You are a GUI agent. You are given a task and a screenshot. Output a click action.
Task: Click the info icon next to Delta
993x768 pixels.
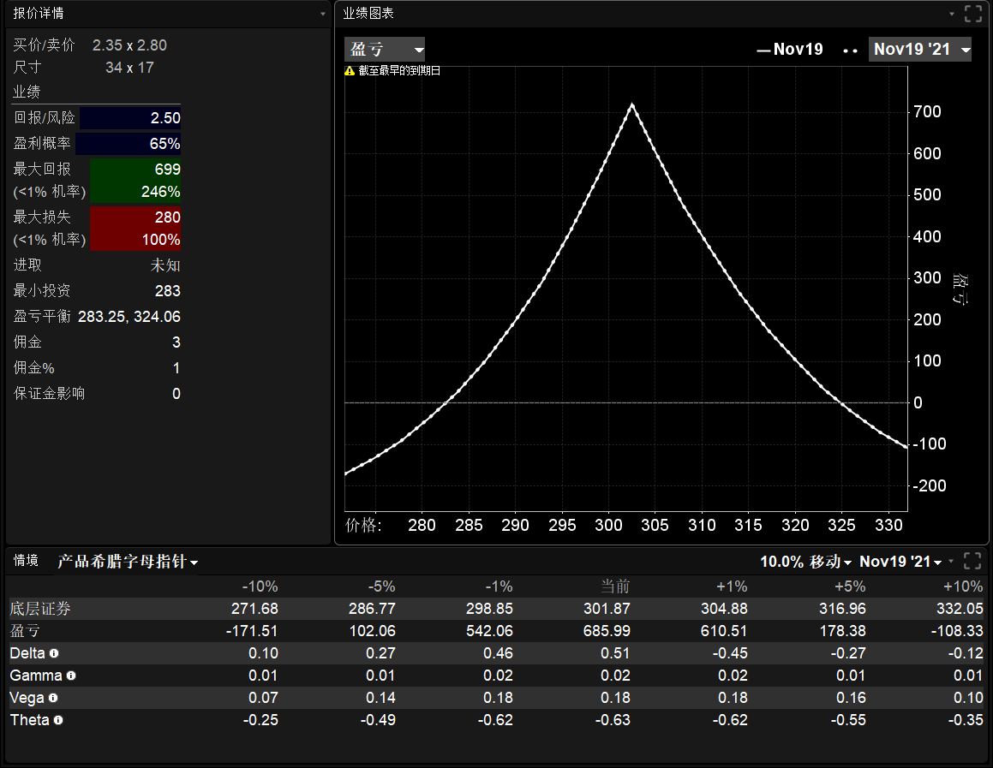tap(54, 653)
